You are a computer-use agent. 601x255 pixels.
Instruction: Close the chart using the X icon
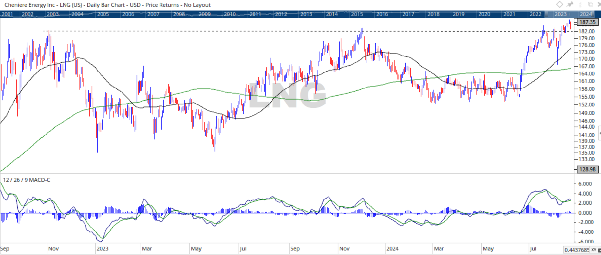pos(599,4)
